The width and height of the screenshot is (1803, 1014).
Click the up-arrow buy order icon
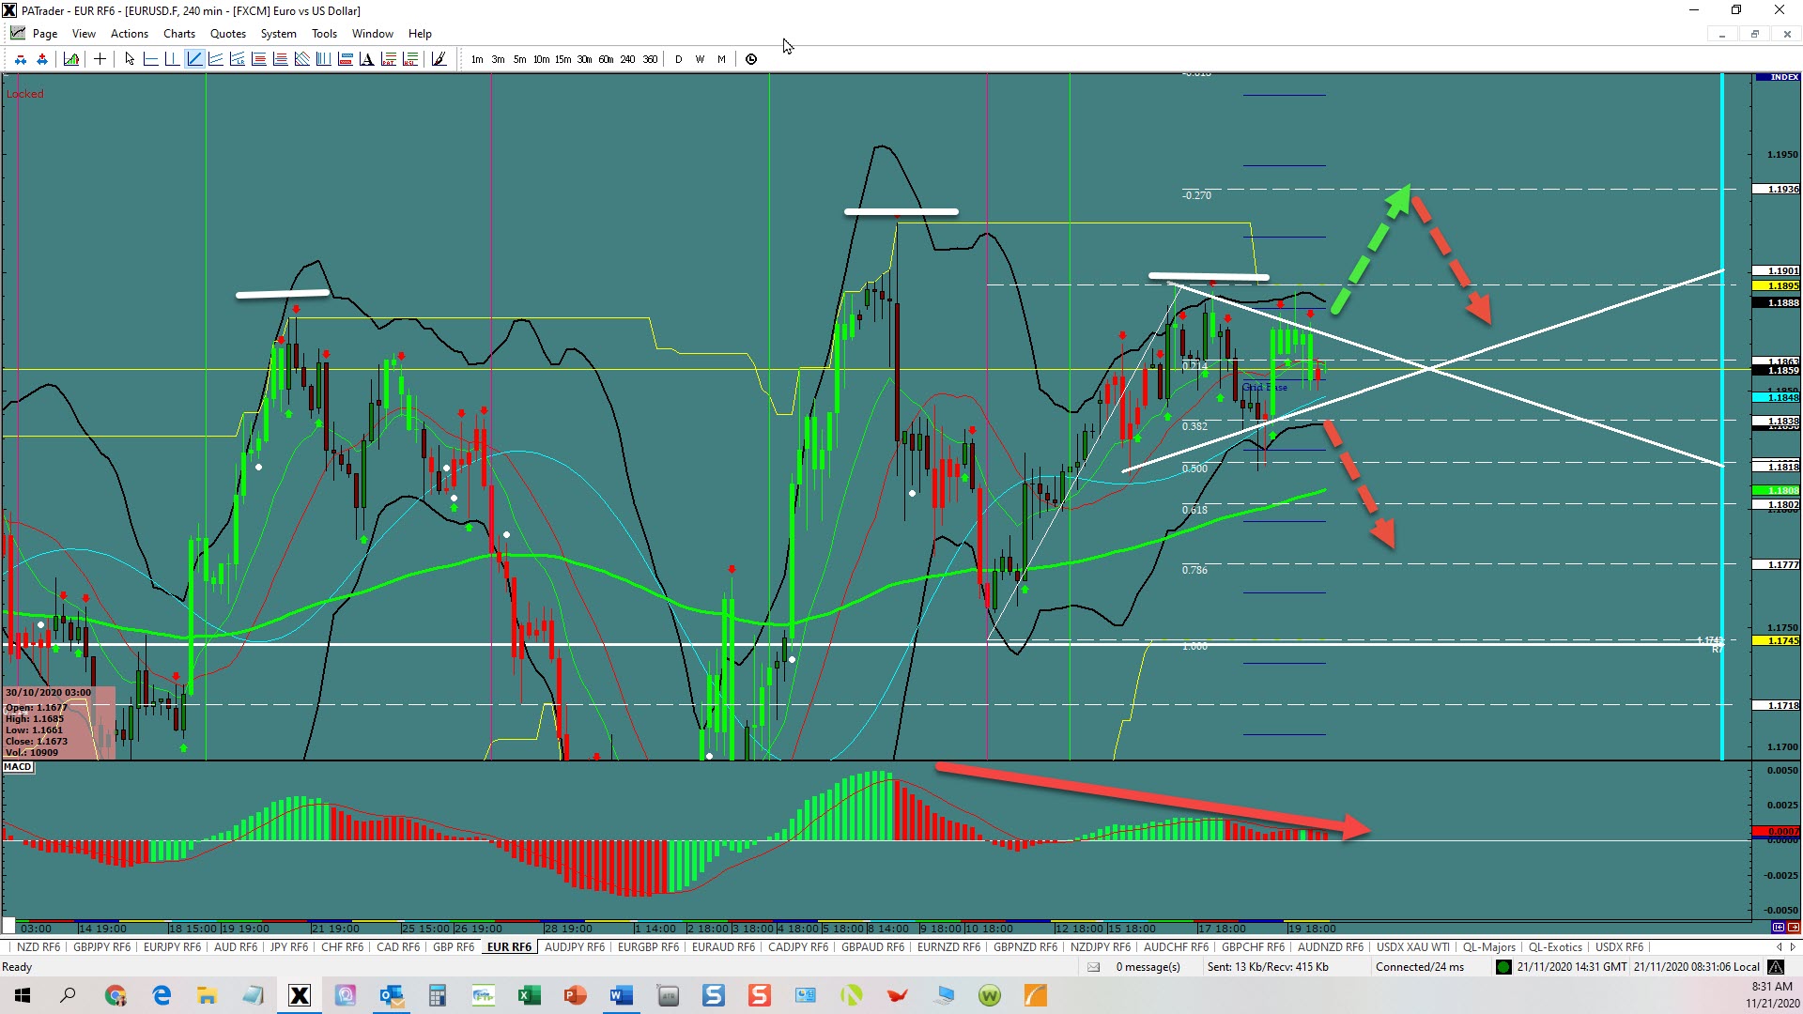(42, 59)
